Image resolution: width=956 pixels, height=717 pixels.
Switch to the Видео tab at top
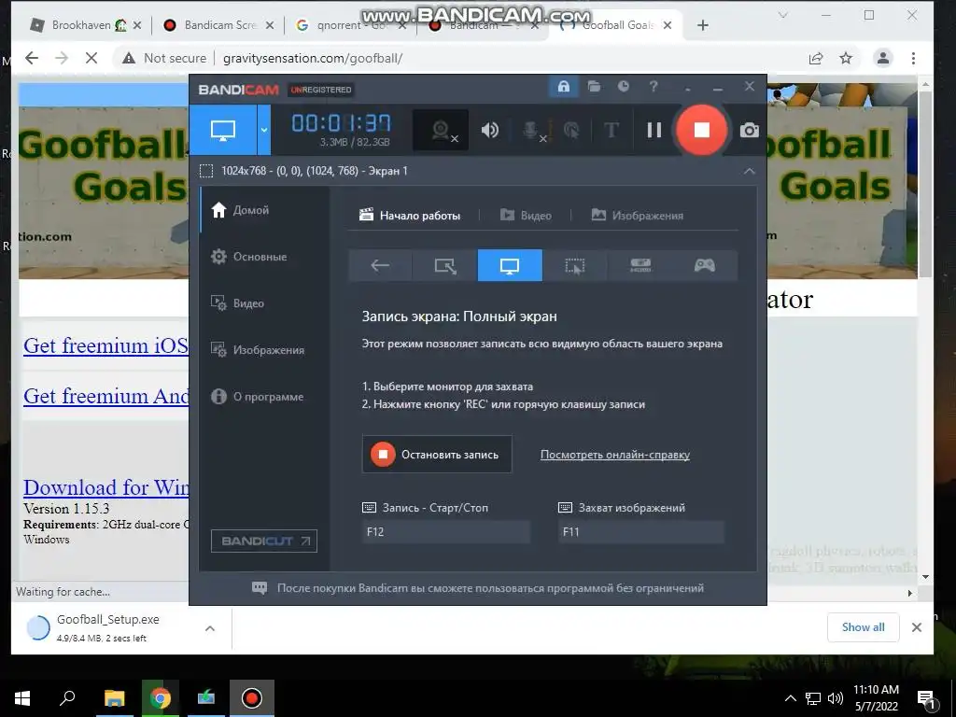[x=526, y=216]
